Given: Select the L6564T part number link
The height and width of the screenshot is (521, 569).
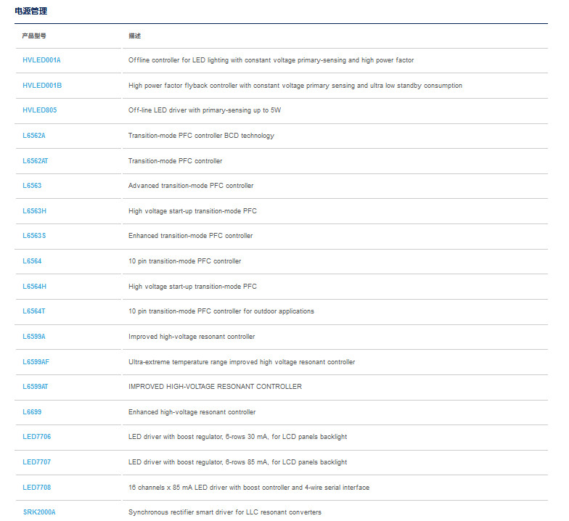Looking at the screenshot, I should pos(33,311).
